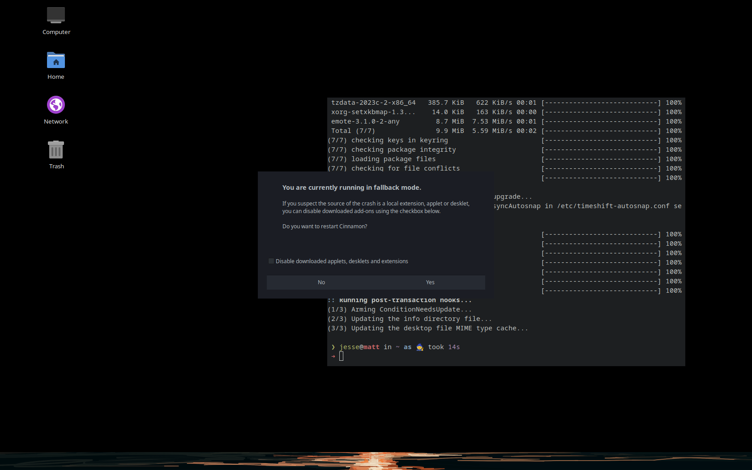Click 'If you suspect the source of the crash' text
Viewport: 752px width, 470px height.
click(329, 204)
